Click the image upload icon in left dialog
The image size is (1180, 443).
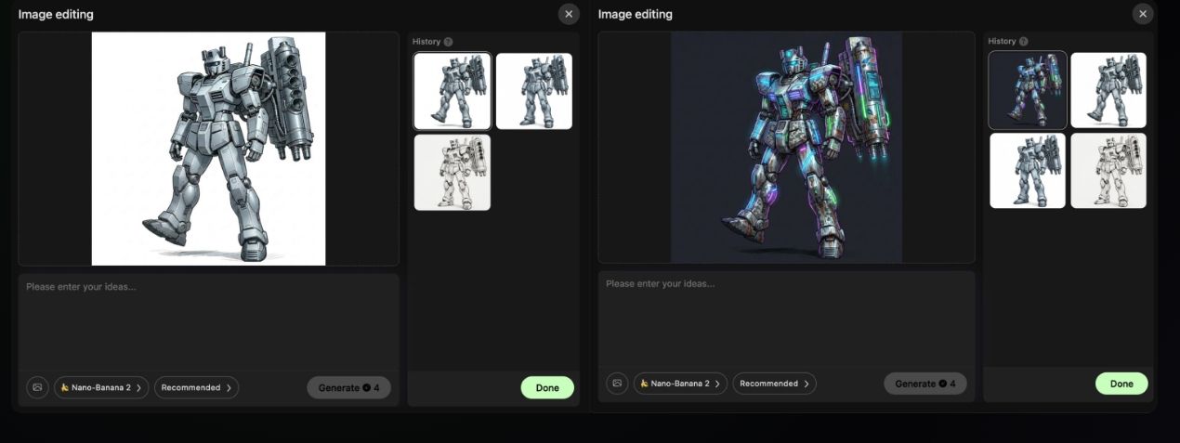[37, 387]
